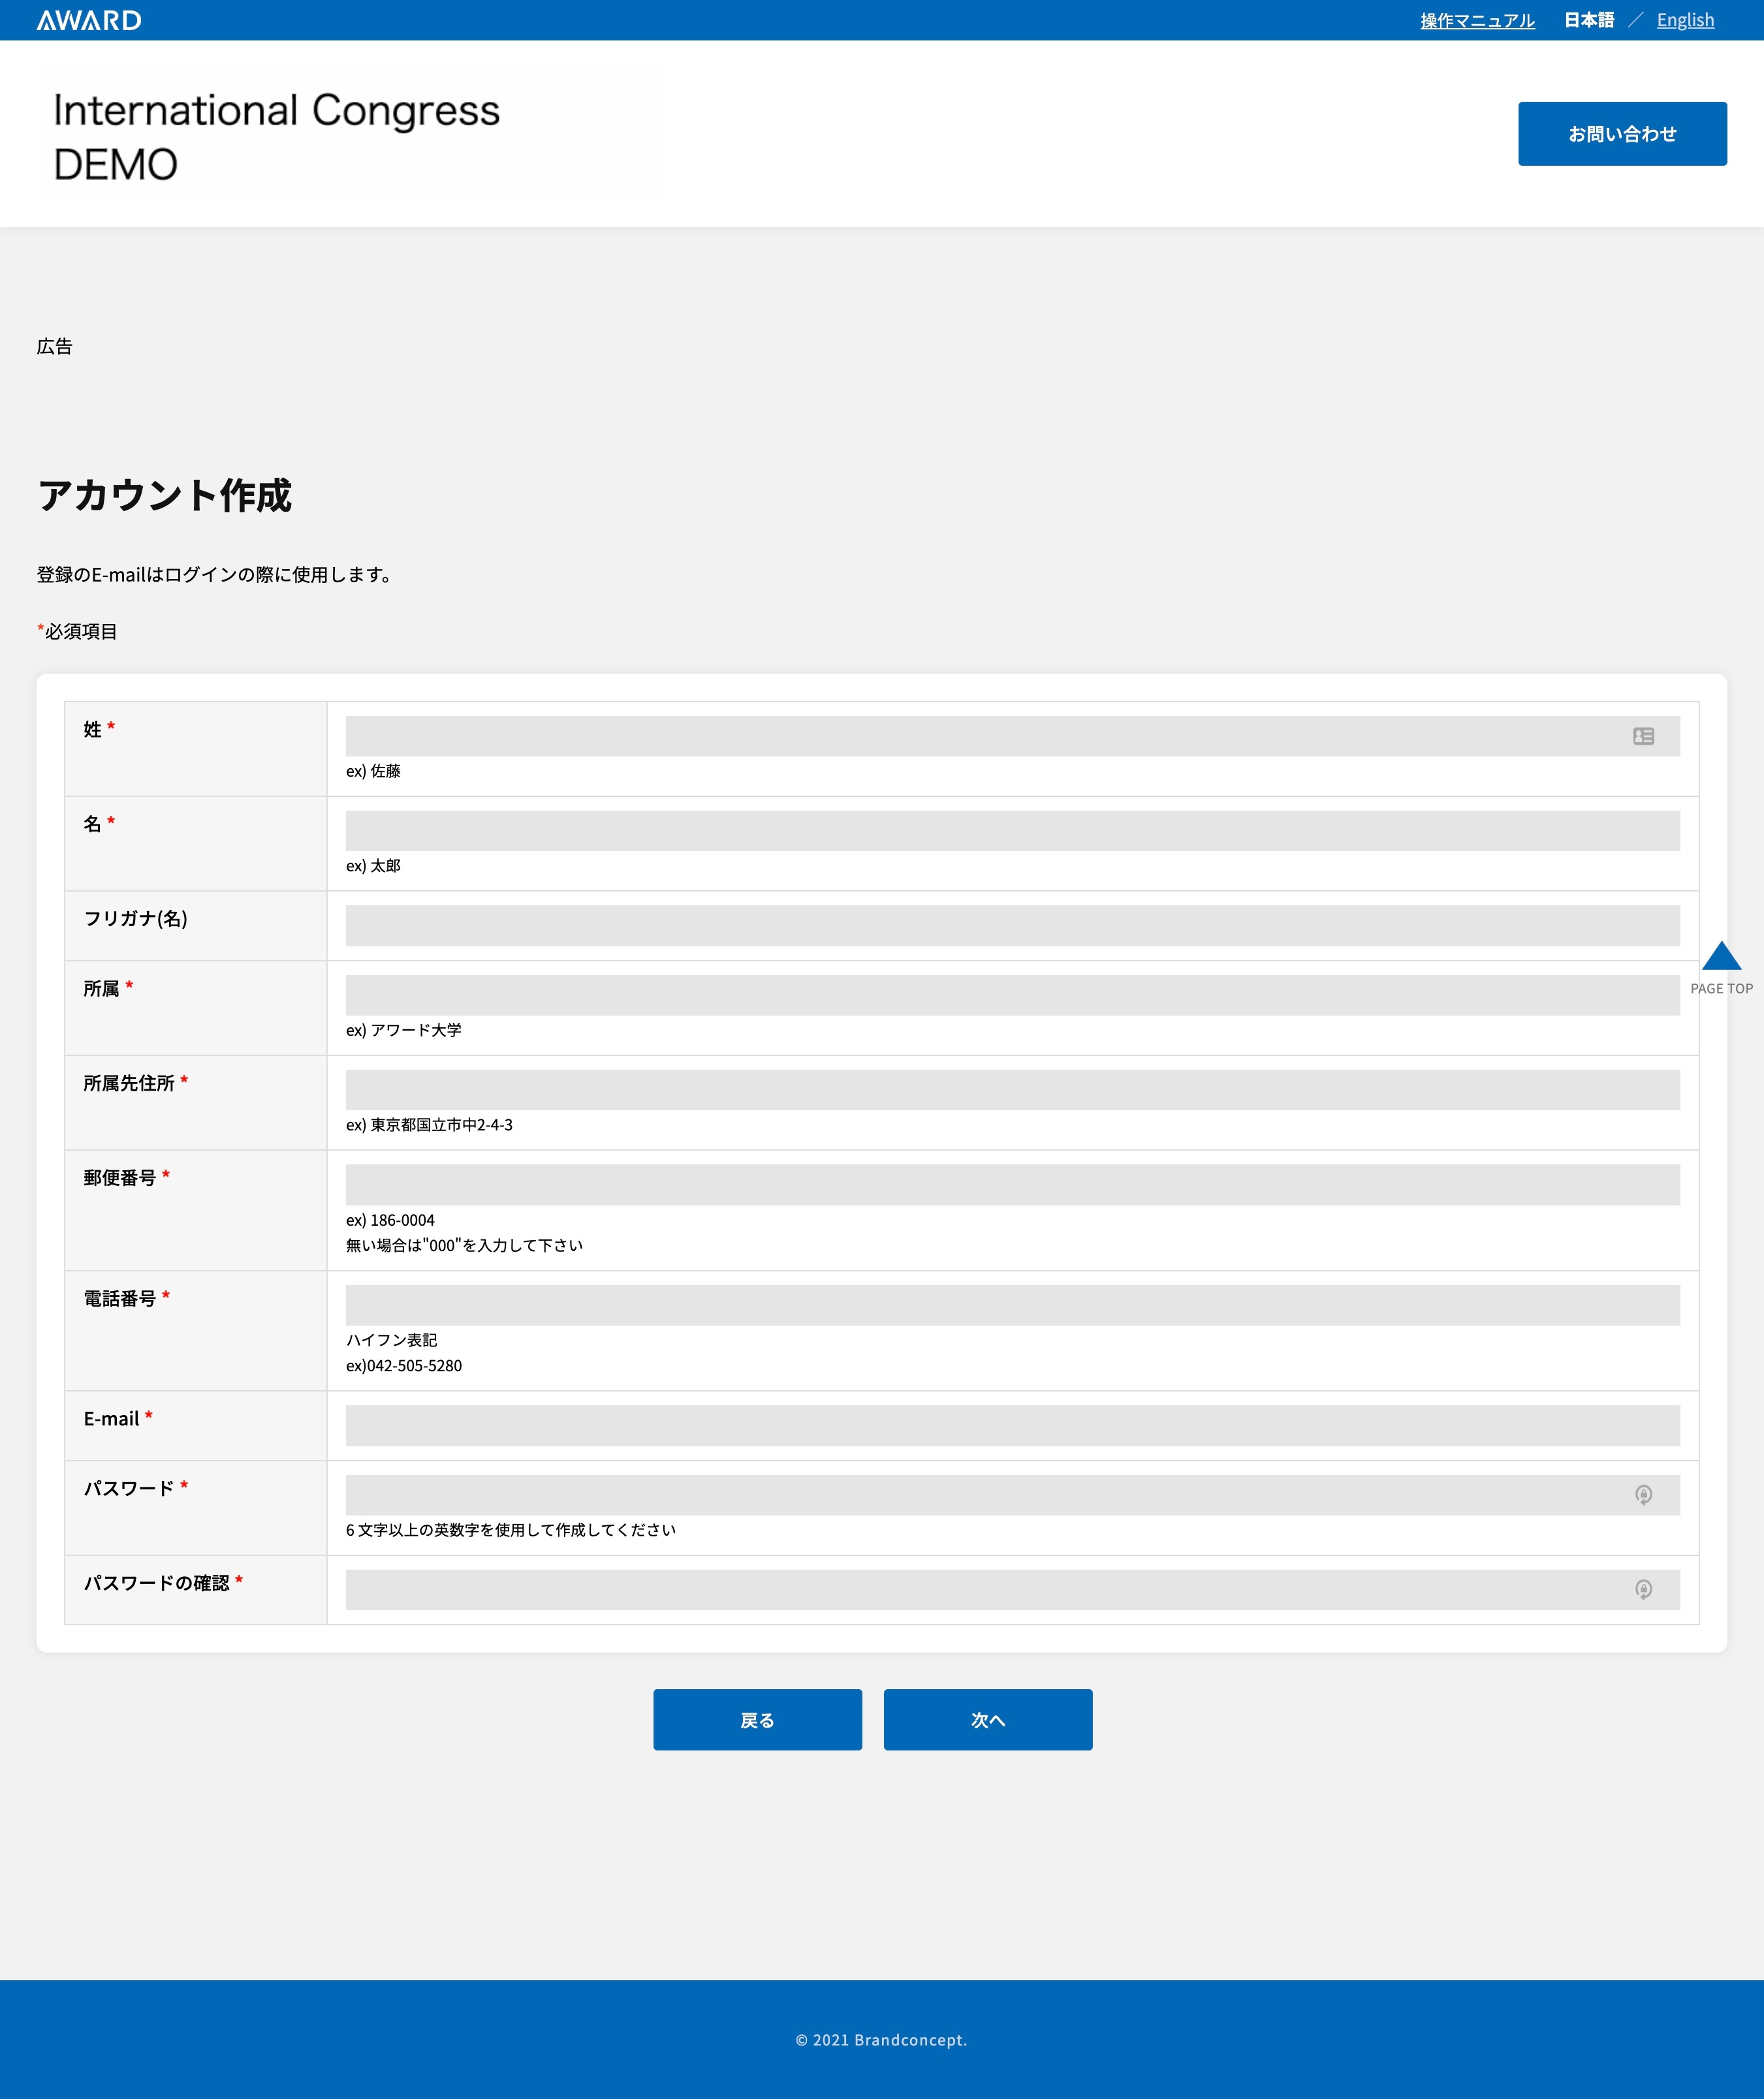The width and height of the screenshot is (1764, 2099).
Task: Select 日本語 language option
Action: click(1589, 20)
